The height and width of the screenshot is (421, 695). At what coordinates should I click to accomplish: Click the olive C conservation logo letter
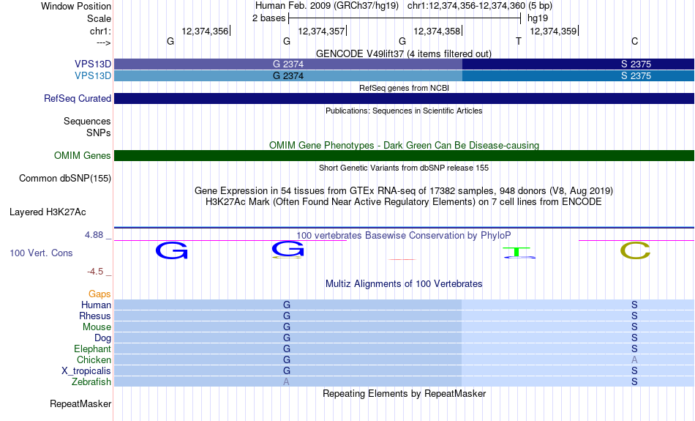(x=635, y=250)
